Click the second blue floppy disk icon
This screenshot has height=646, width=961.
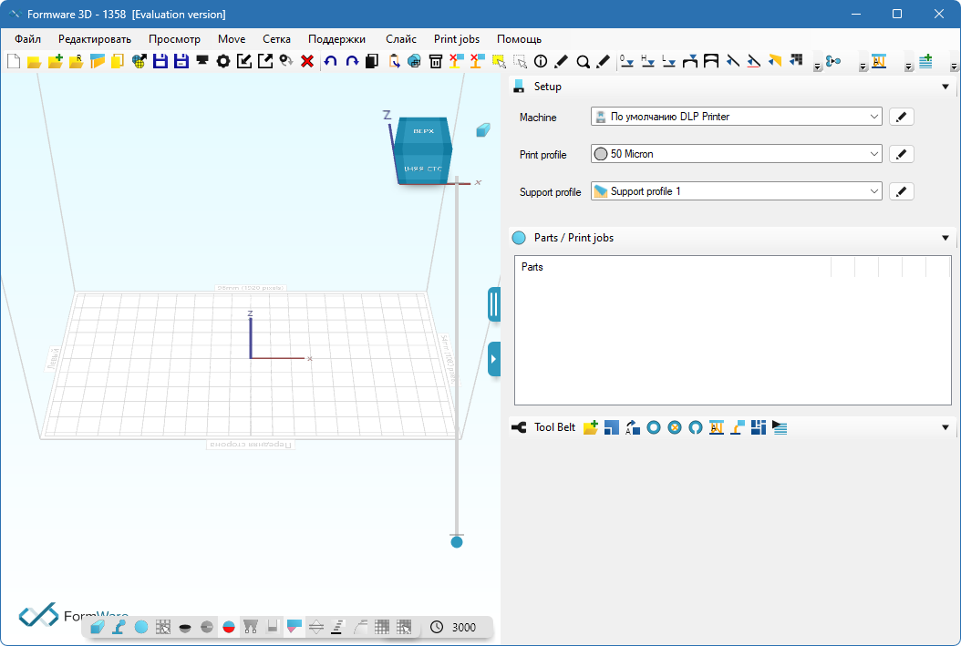tap(181, 61)
